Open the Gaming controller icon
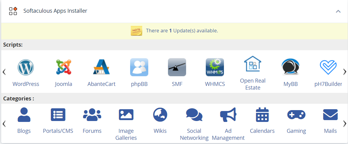348x144 pixels. pos(296,114)
